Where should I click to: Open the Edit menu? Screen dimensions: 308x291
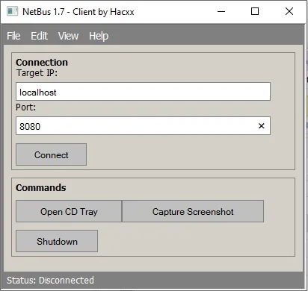[39, 36]
